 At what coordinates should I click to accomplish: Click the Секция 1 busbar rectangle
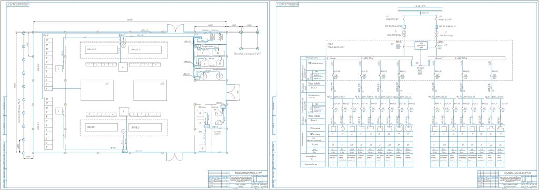tap(370, 58)
